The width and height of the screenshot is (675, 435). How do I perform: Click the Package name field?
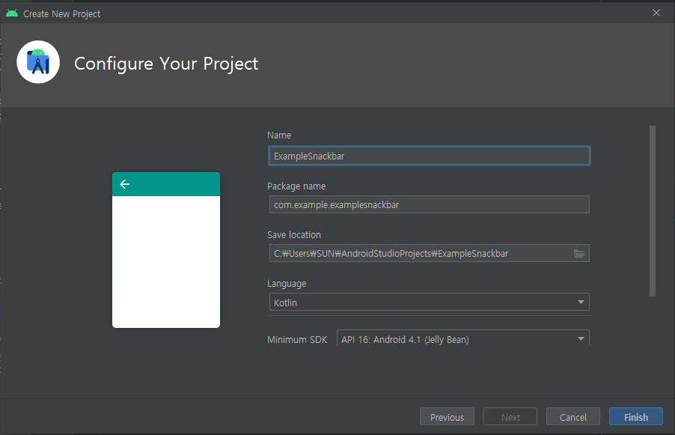click(x=430, y=204)
